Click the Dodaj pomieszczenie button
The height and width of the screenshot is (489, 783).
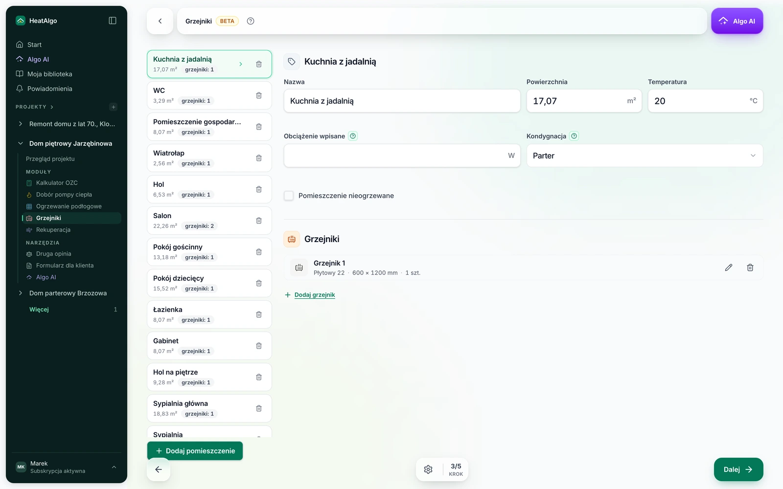tap(195, 451)
